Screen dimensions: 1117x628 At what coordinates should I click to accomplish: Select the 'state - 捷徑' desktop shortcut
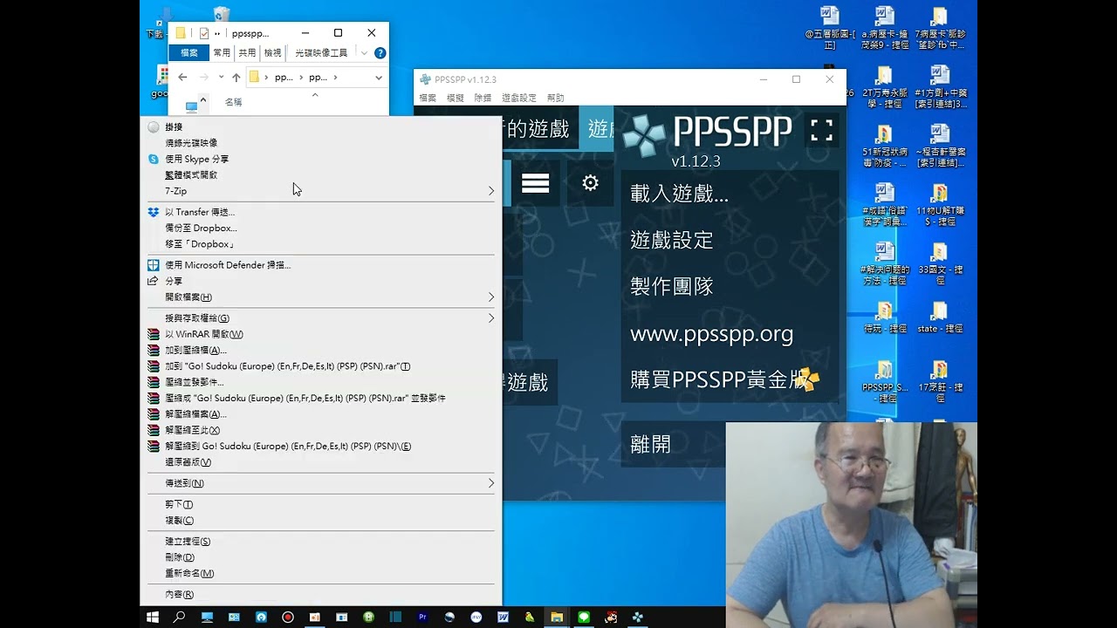(940, 317)
